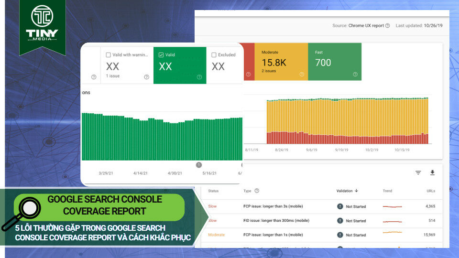This screenshot has width=459, height=258.
Task: Open help icon in green Valid card
Action: tap(199, 77)
